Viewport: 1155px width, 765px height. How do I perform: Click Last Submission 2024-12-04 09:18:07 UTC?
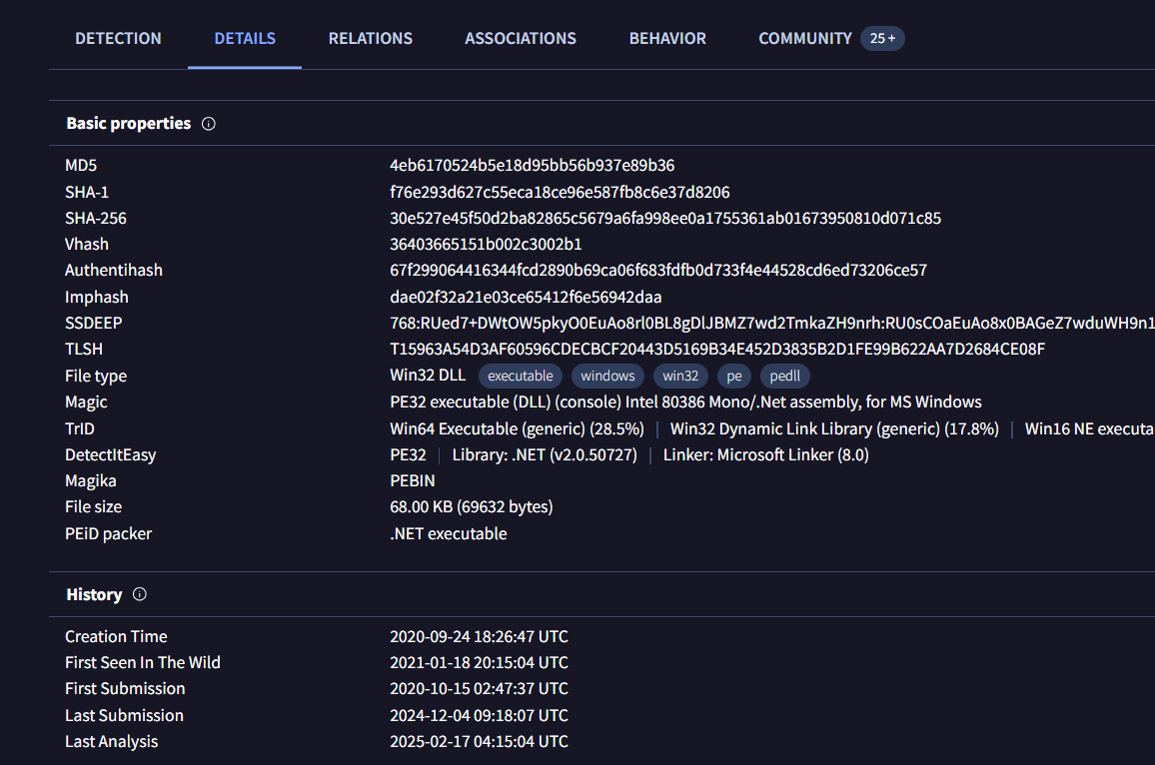479,716
